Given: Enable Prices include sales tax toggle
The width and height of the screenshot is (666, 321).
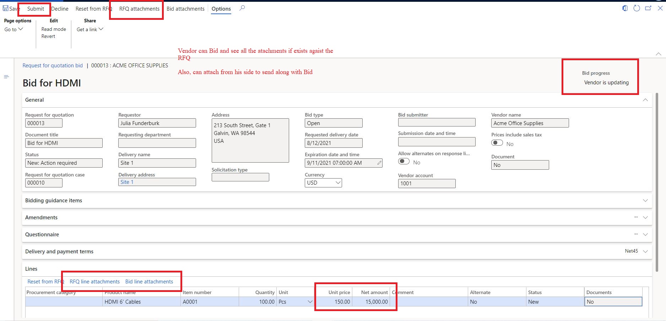Looking at the screenshot, I should coord(497,142).
